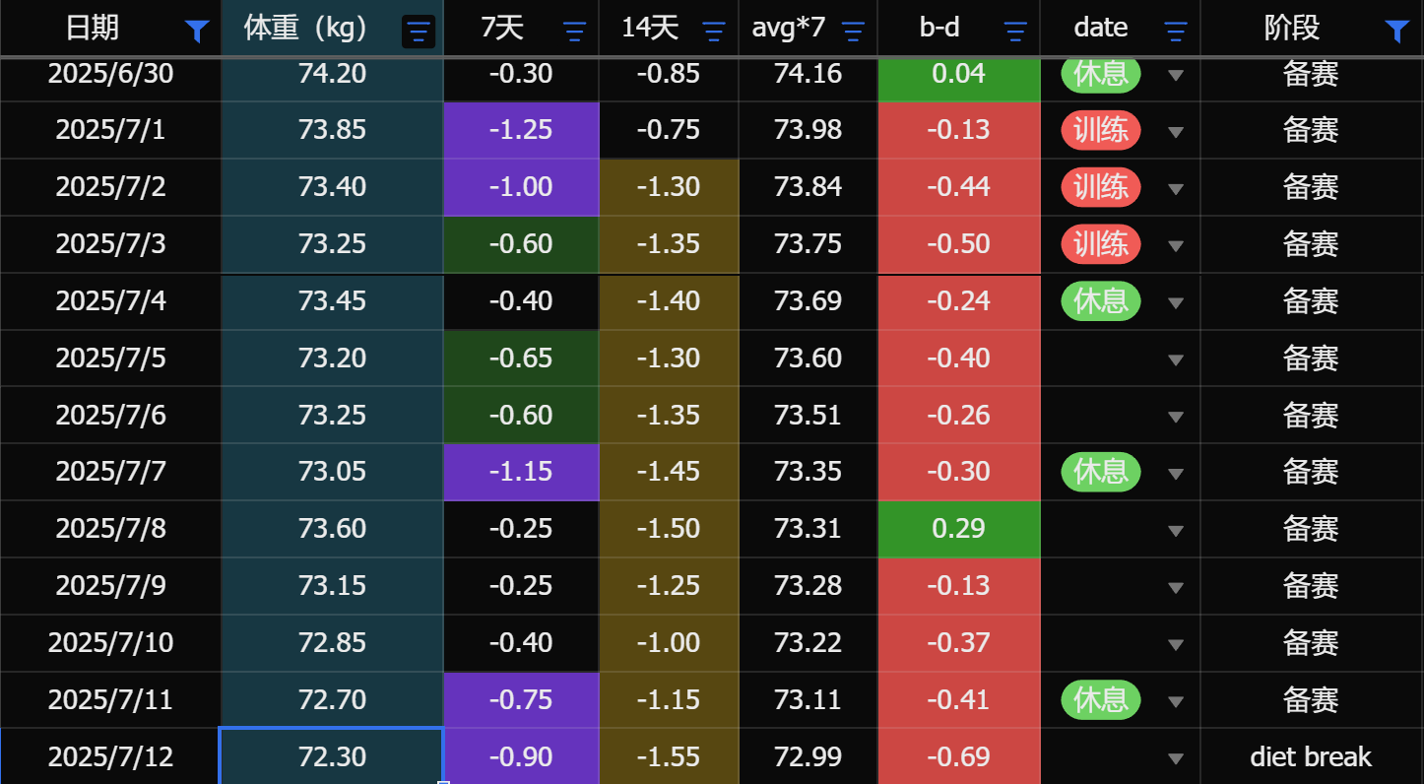
Task: Click the b-d column filter icon
Action: tap(1015, 32)
